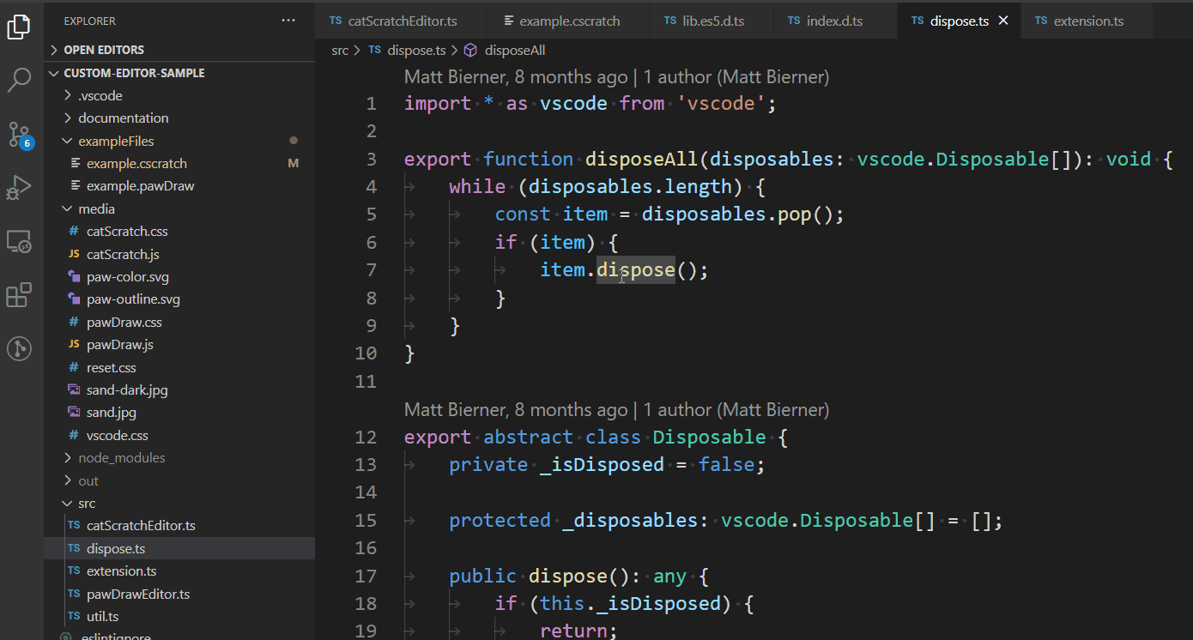The width and height of the screenshot is (1193, 640).
Task: Click the TS icon on the catScratchEditor.ts tab
Action: pos(335,21)
